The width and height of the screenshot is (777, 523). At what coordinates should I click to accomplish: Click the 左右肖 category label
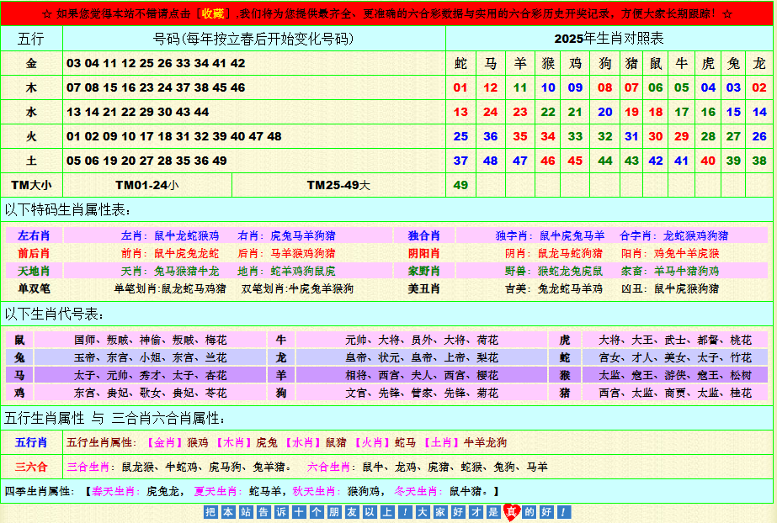tap(34, 235)
